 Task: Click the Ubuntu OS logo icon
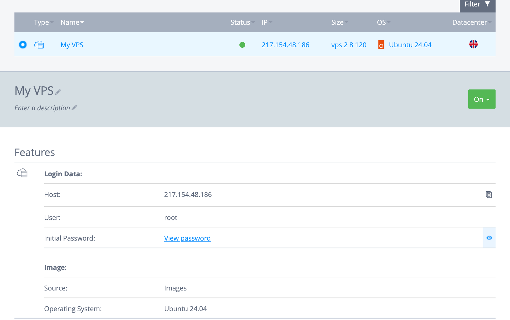coord(381,45)
